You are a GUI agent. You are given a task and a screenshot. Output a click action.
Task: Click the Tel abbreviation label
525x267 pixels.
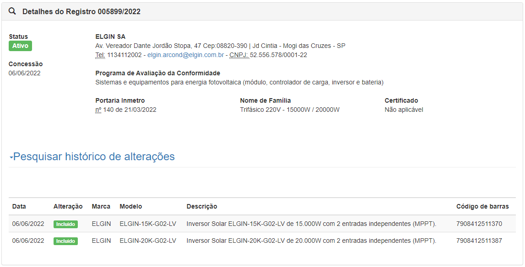(100, 55)
